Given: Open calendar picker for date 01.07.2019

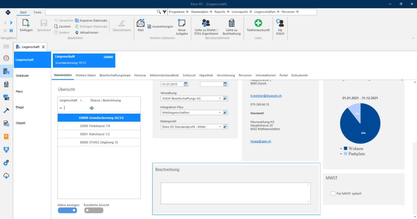Looking at the screenshot, I should 186,84.
